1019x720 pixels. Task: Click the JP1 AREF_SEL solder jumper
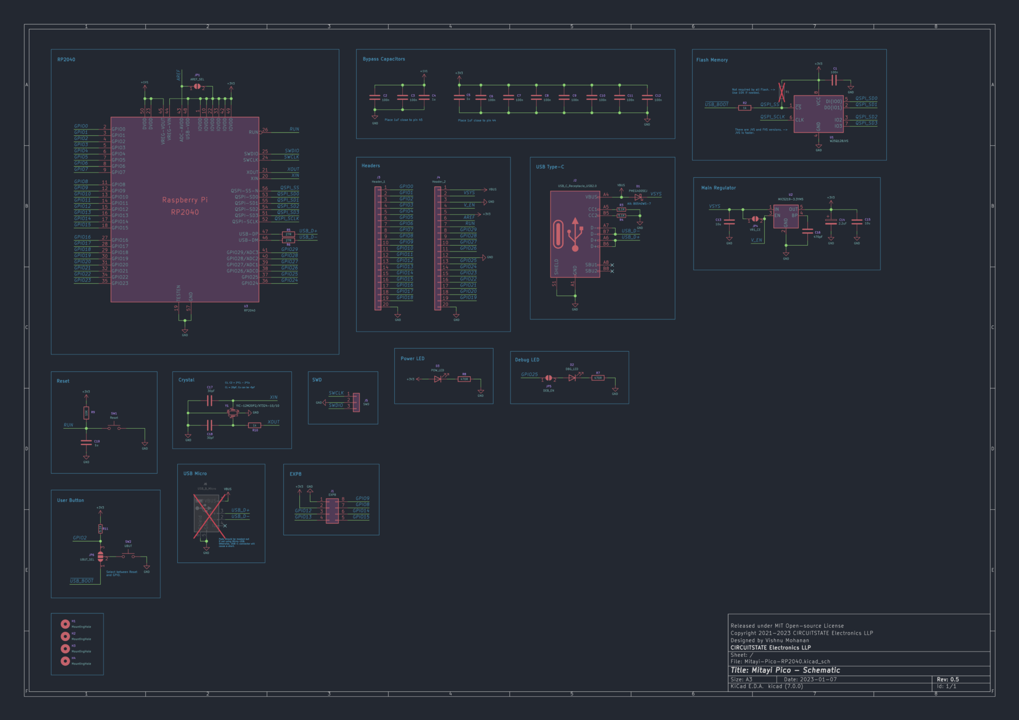197,86
